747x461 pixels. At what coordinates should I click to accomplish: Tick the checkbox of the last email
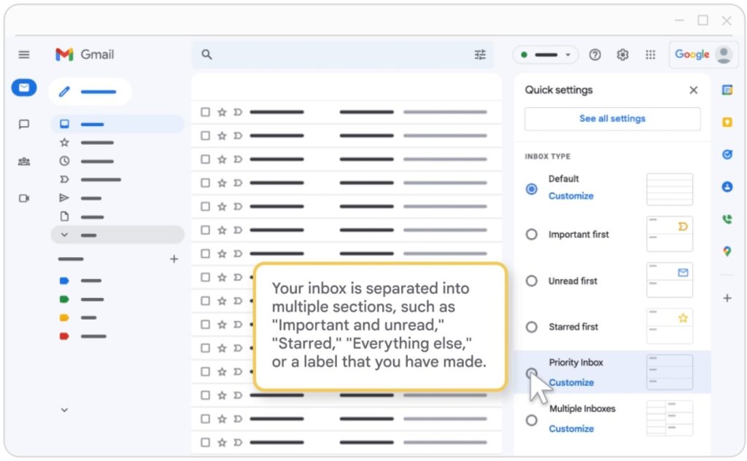click(205, 443)
